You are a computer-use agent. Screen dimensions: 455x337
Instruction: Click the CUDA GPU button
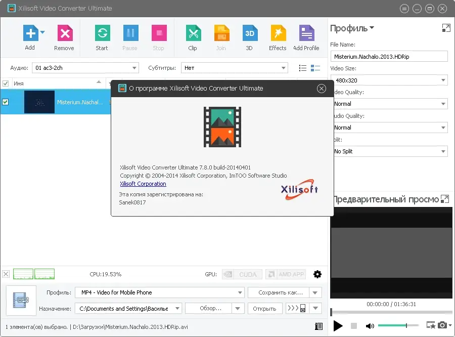tap(242, 274)
